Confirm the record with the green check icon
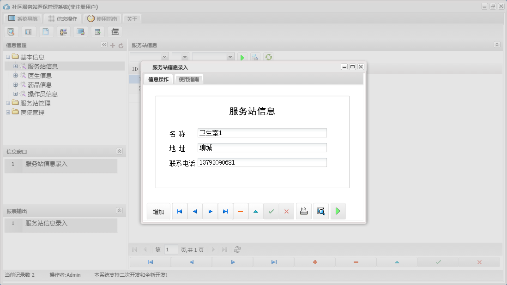The height and width of the screenshot is (285, 507). pos(271,211)
